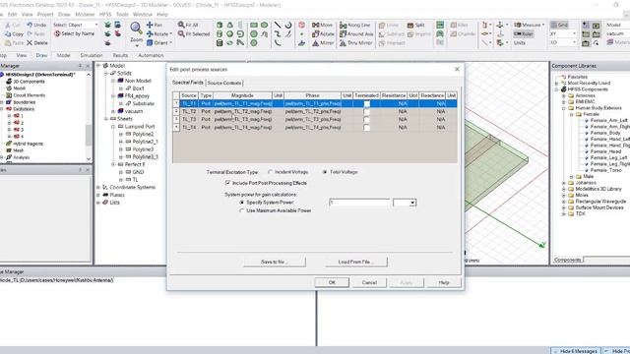Select the Mesh item in Project Manager

click(19, 150)
